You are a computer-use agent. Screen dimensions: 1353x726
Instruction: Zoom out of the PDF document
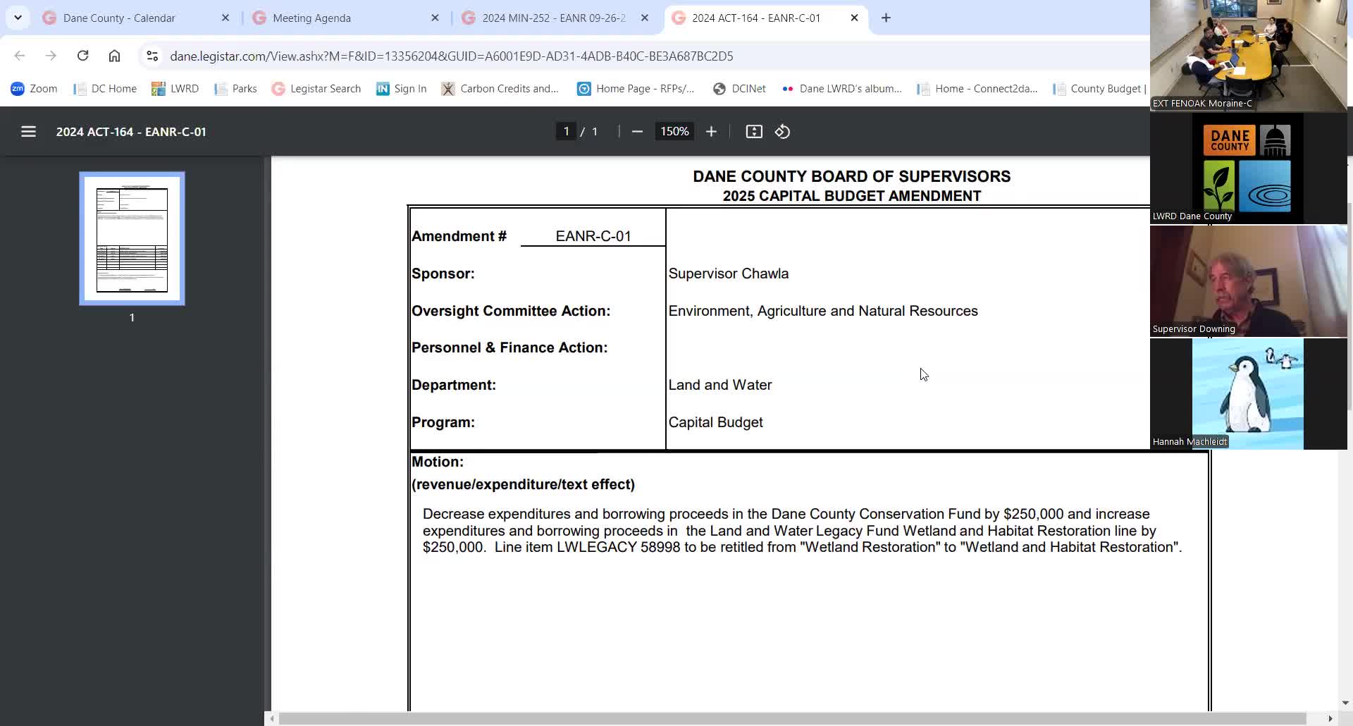coord(637,132)
